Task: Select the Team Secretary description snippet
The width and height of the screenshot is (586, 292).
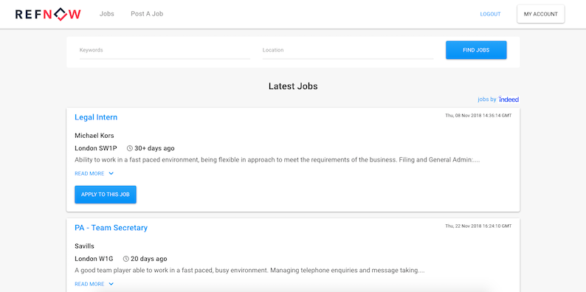Action: tap(249, 271)
